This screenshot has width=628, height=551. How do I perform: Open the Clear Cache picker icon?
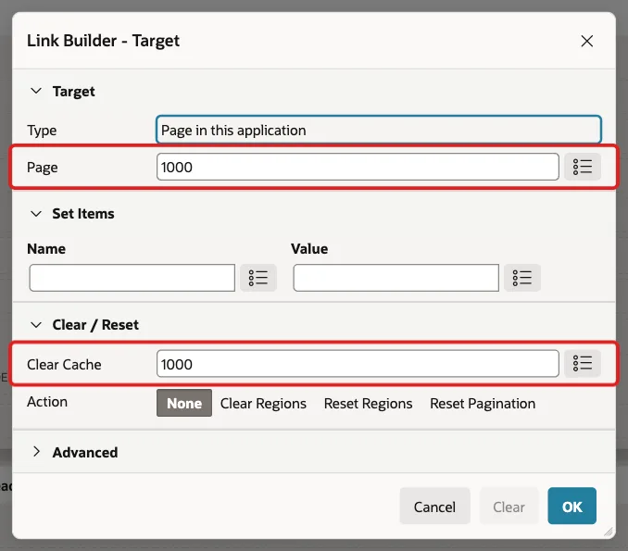[583, 363]
